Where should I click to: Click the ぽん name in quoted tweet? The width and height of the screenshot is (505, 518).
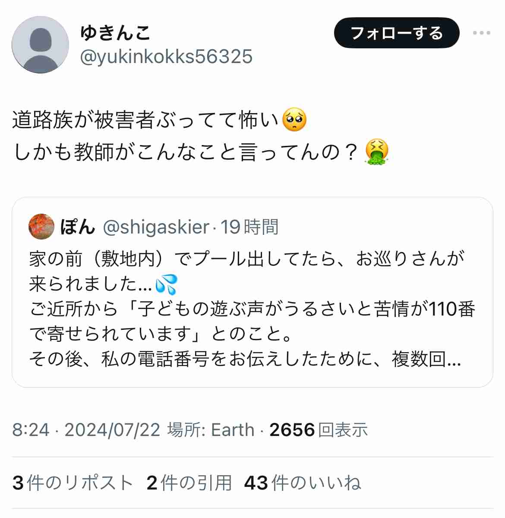click(78, 227)
